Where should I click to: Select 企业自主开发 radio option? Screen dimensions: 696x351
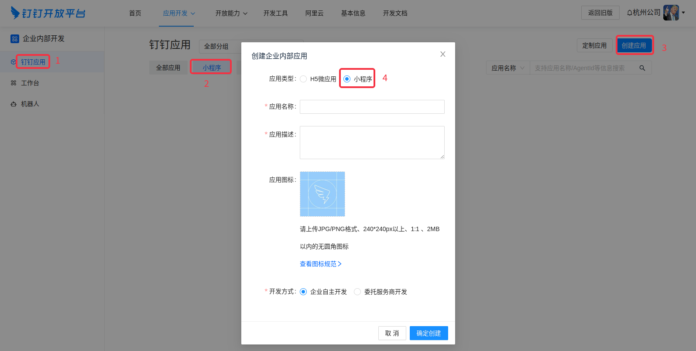tap(303, 292)
